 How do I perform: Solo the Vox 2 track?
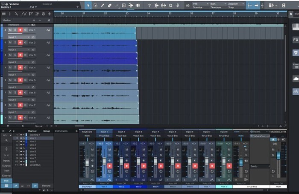(x=15, y=42)
